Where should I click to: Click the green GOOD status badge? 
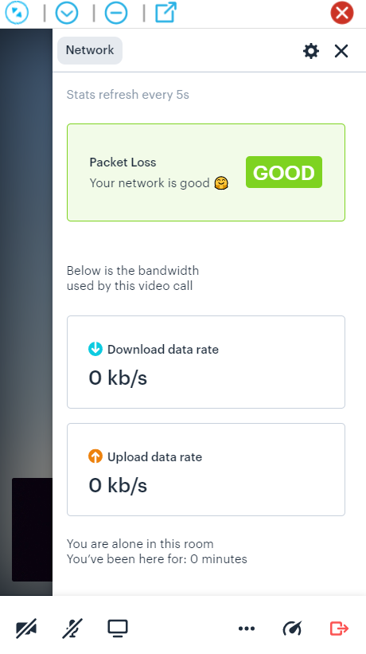pos(284,172)
